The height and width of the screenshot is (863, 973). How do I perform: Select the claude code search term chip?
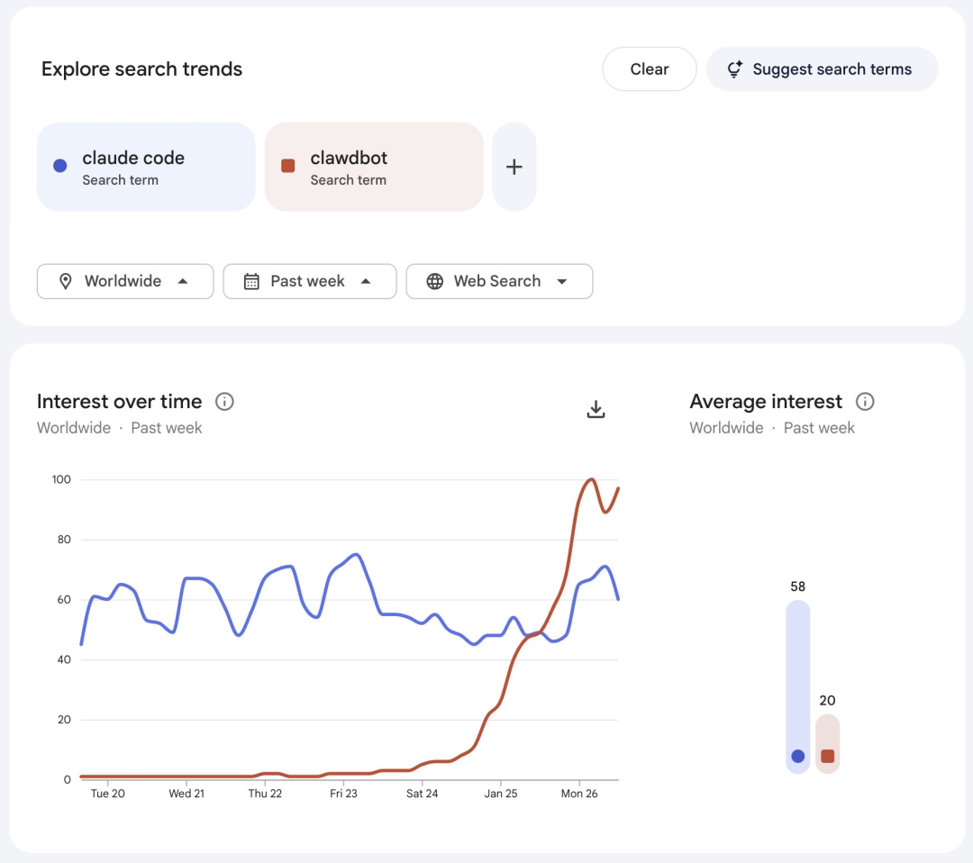146,167
